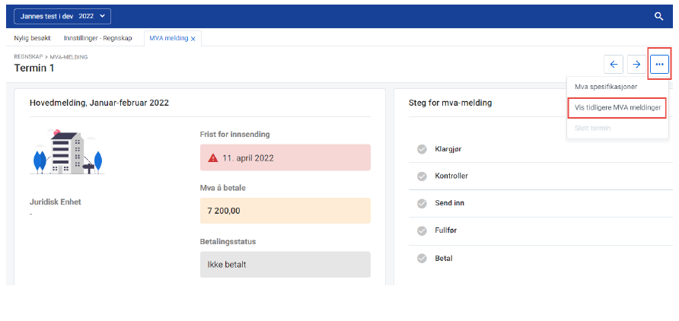Click the Kontroller step checkmark icon
This screenshot has height=321, width=679.
(x=422, y=176)
